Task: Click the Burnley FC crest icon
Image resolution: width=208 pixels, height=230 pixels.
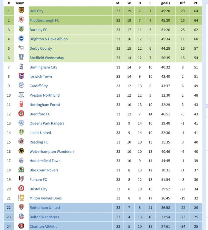Action: click(21, 30)
